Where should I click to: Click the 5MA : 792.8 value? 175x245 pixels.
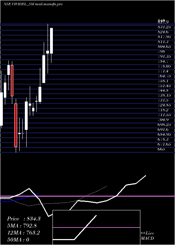[22, 226]
